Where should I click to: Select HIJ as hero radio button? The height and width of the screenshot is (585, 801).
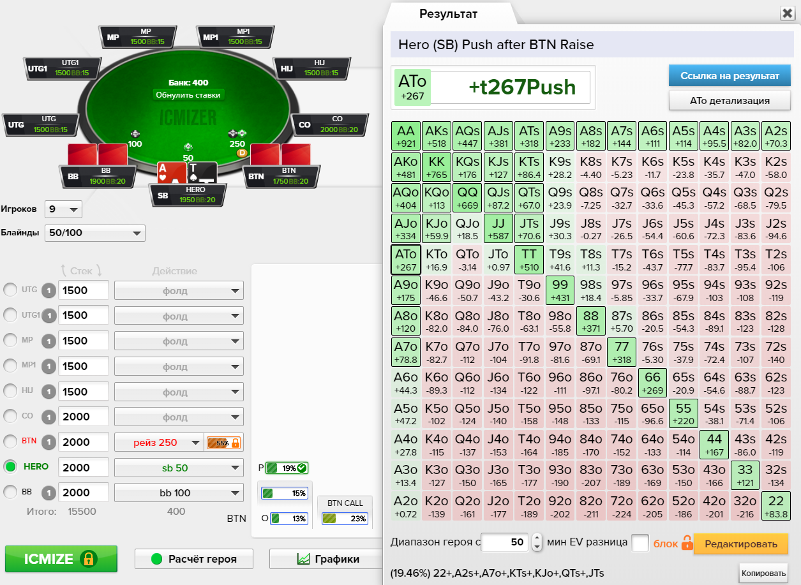pyautogui.click(x=10, y=391)
